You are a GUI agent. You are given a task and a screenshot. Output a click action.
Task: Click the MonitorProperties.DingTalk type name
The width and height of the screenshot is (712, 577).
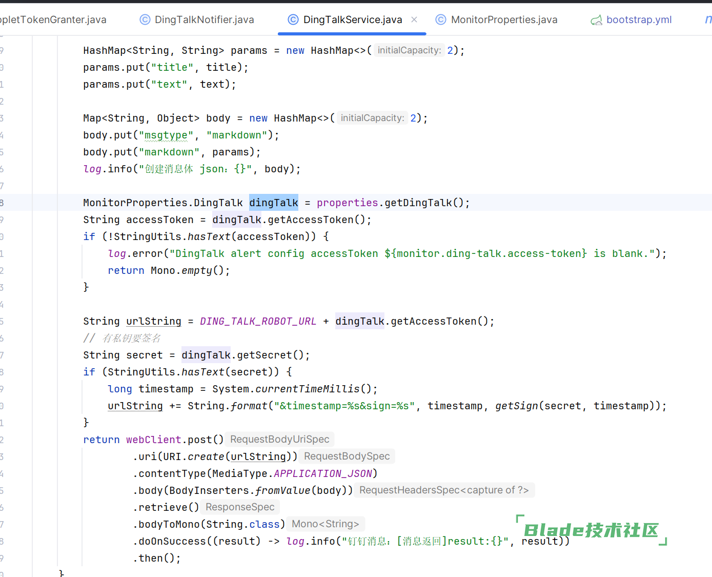pyautogui.click(x=163, y=203)
